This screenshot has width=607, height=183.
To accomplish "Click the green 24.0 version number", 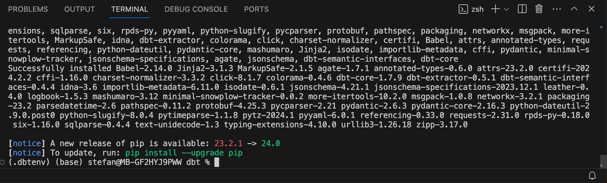I will point(270,143).
